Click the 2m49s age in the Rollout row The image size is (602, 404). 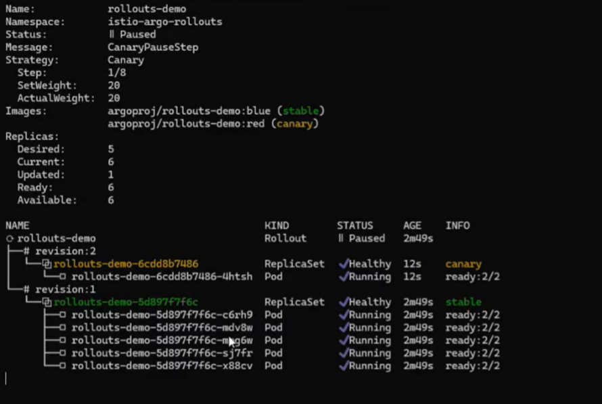[418, 238]
